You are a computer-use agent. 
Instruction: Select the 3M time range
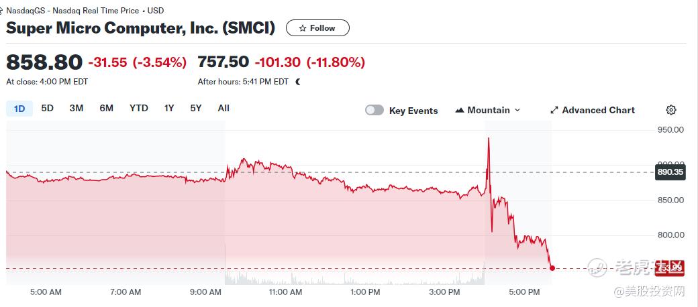[77, 108]
